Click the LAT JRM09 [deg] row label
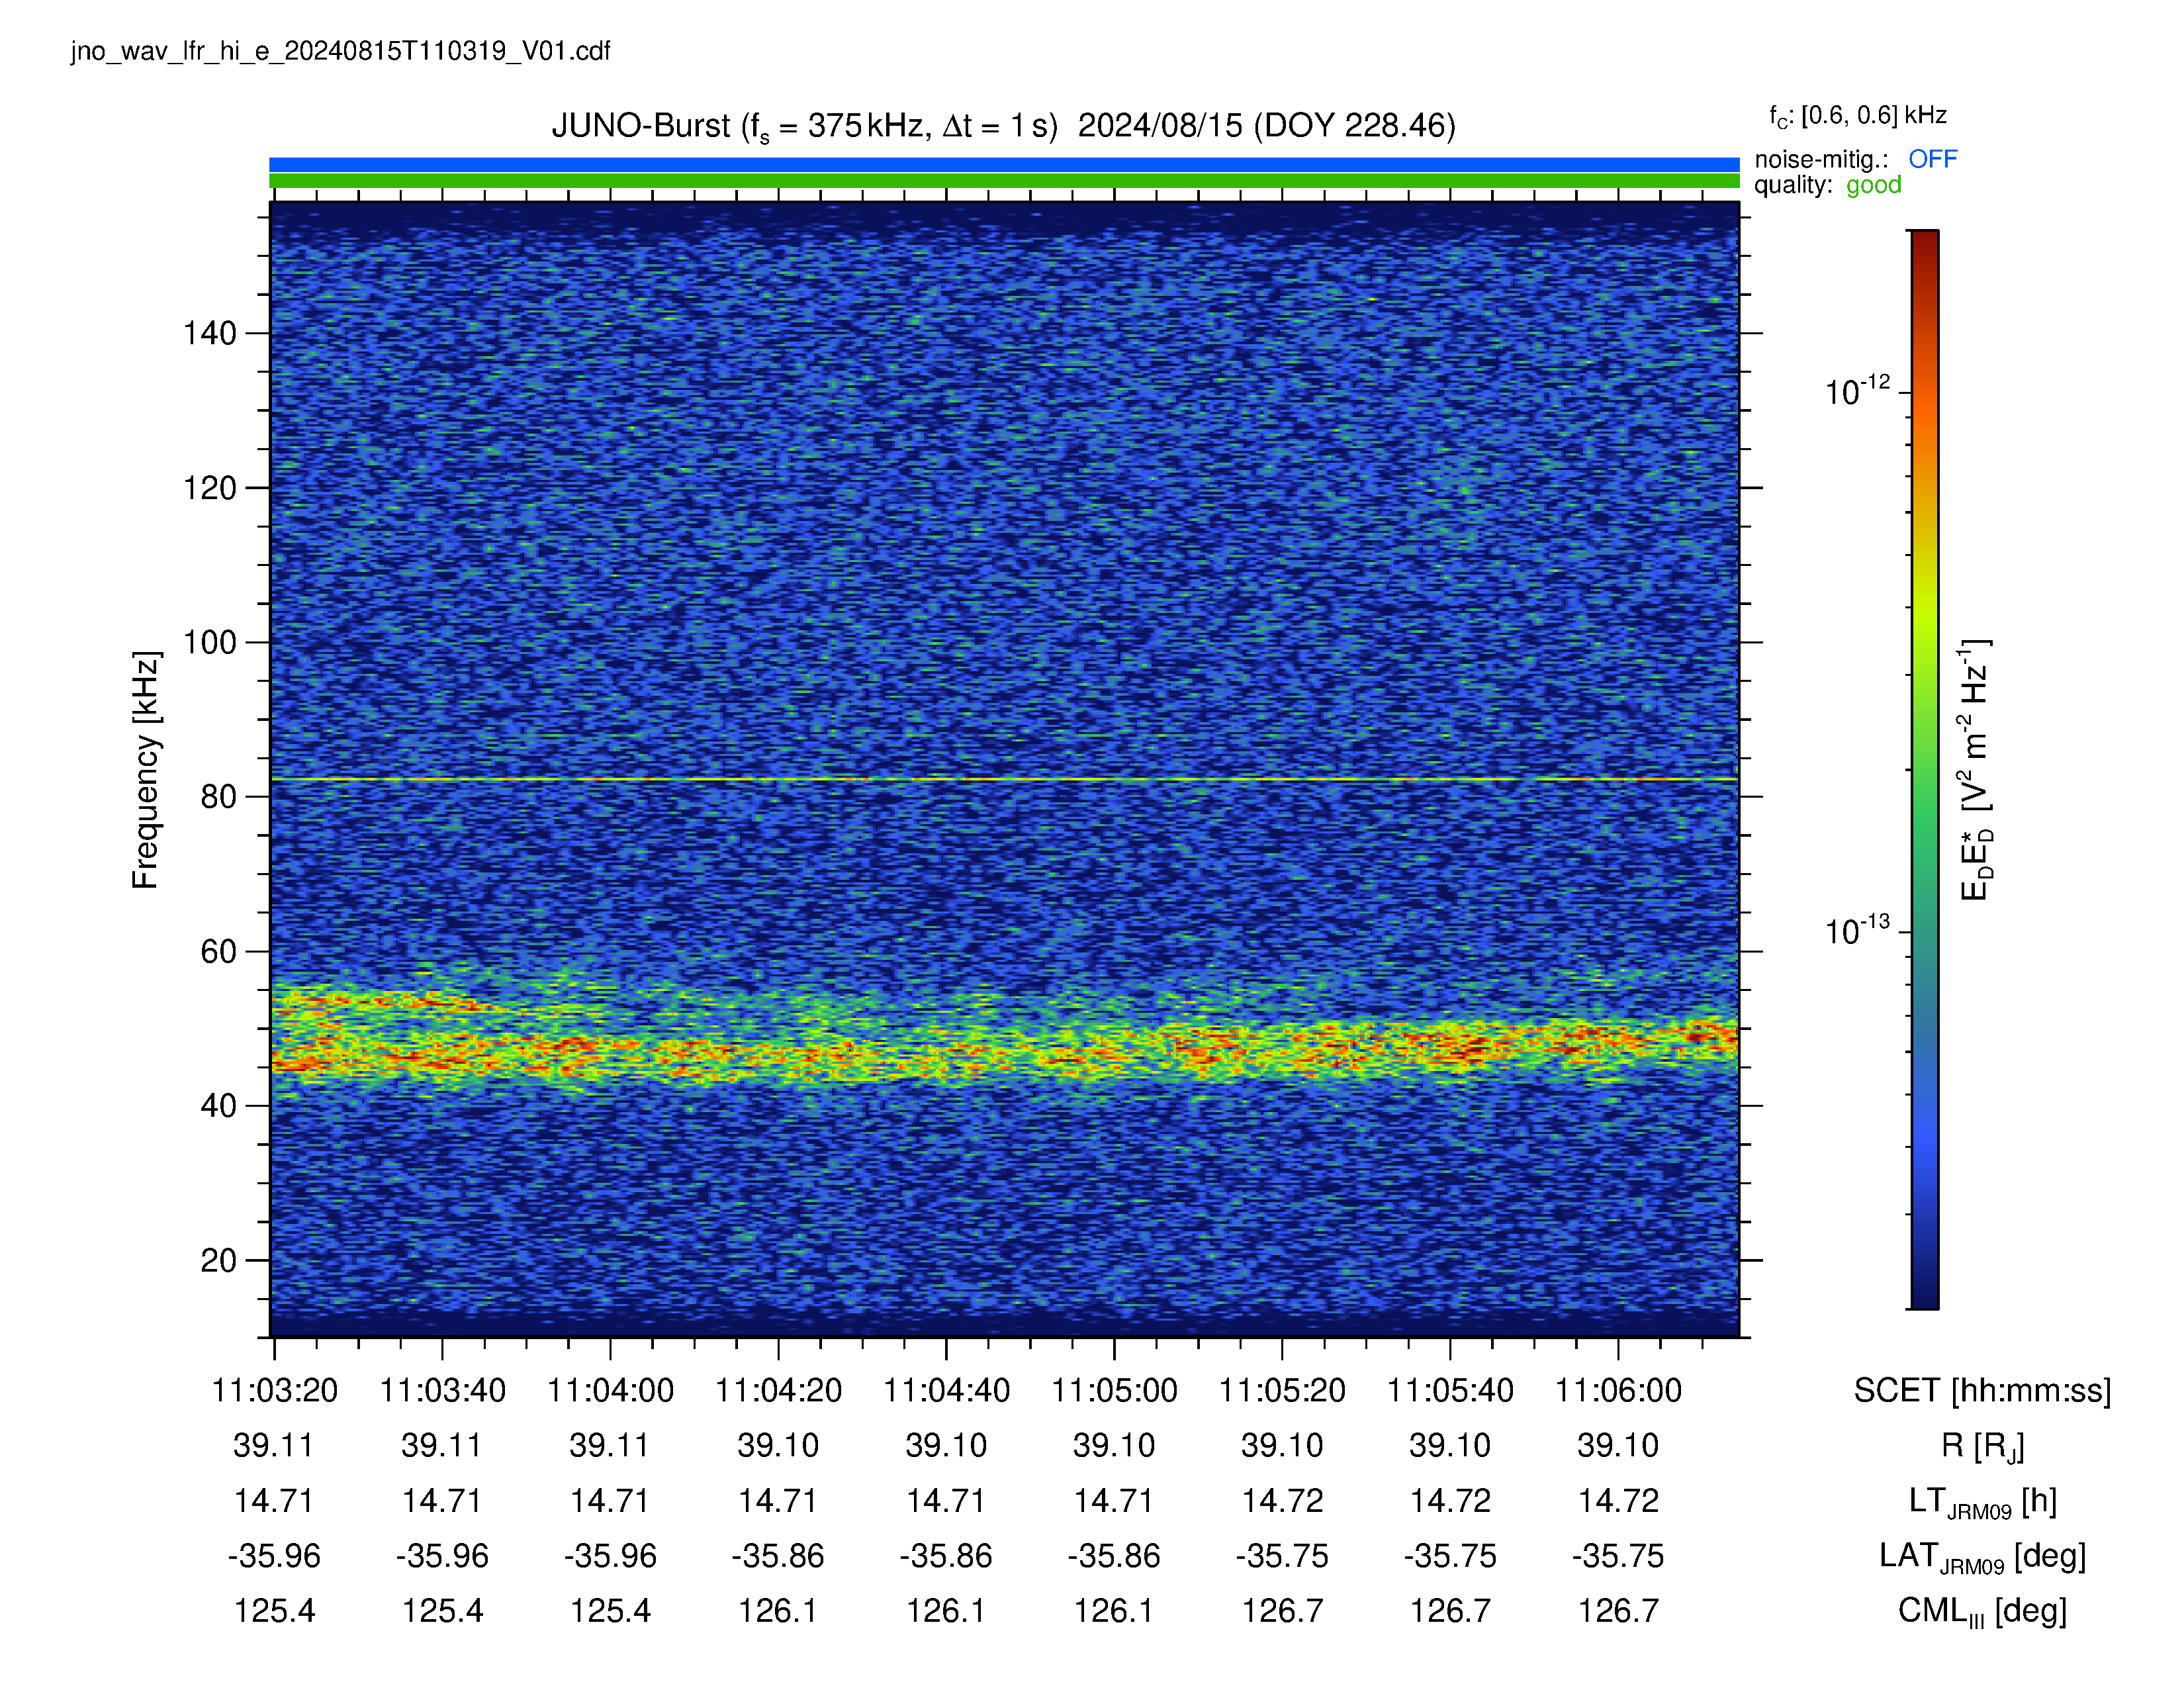Screen dimensions: 2184x1688 pyautogui.click(x=1982, y=1557)
